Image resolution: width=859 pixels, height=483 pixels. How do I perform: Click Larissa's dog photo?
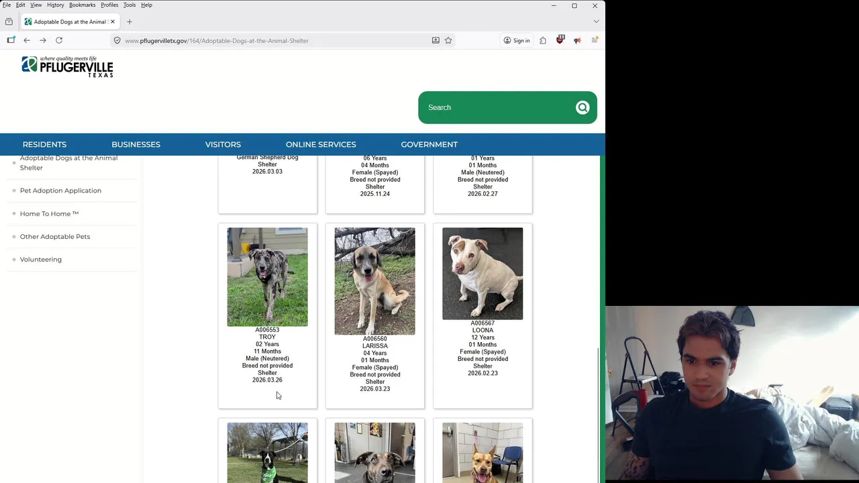[x=375, y=281]
